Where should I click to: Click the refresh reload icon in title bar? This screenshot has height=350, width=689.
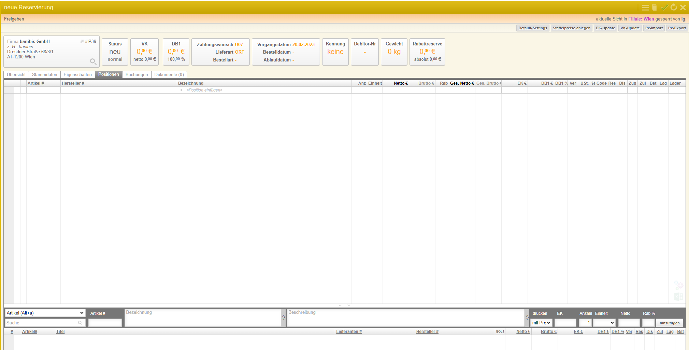(x=674, y=7)
